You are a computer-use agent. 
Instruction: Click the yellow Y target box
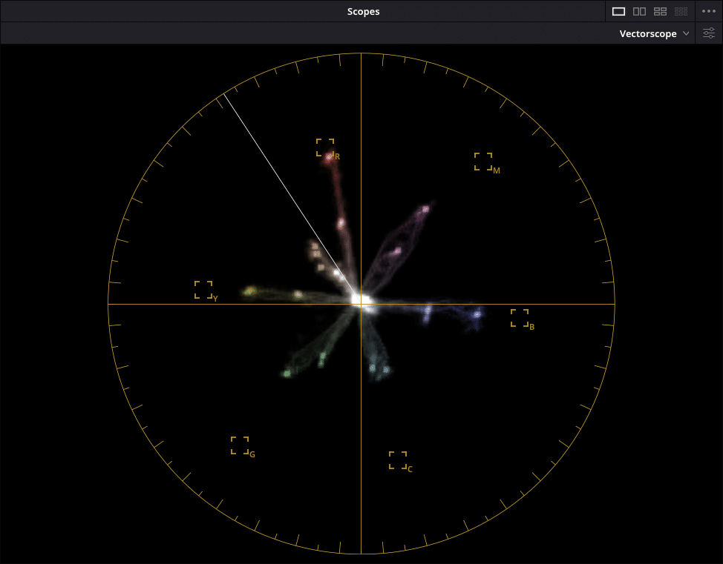tap(203, 288)
